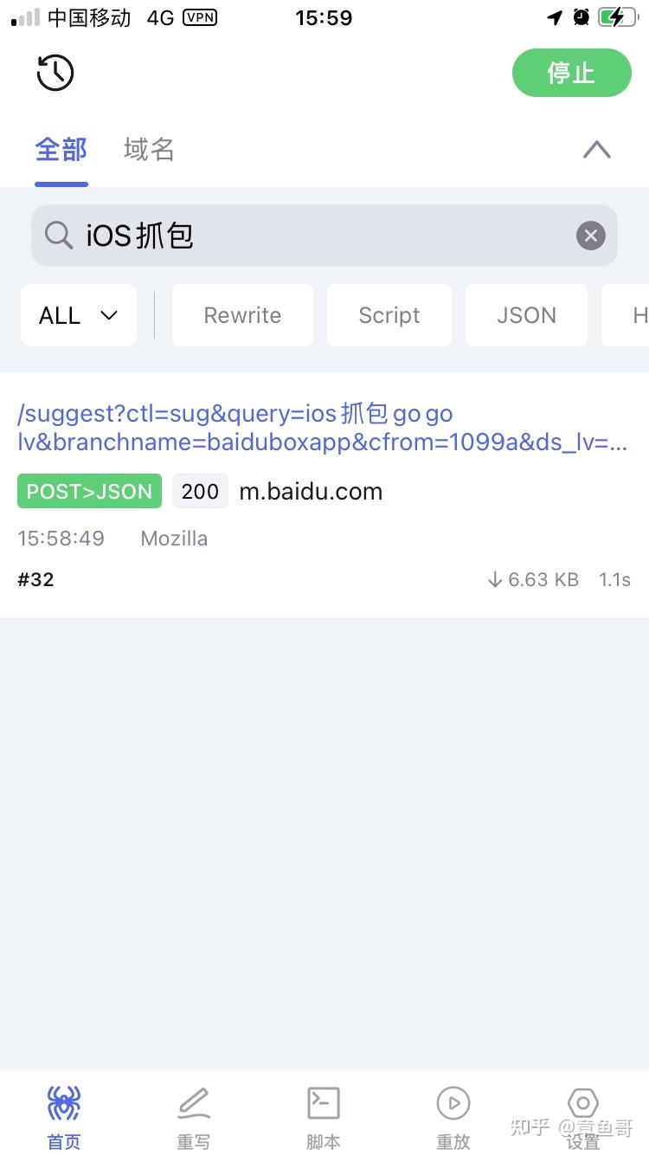Tap the 200 status code badge
Image resolution: width=649 pixels, height=1155 pixels.
tap(200, 491)
